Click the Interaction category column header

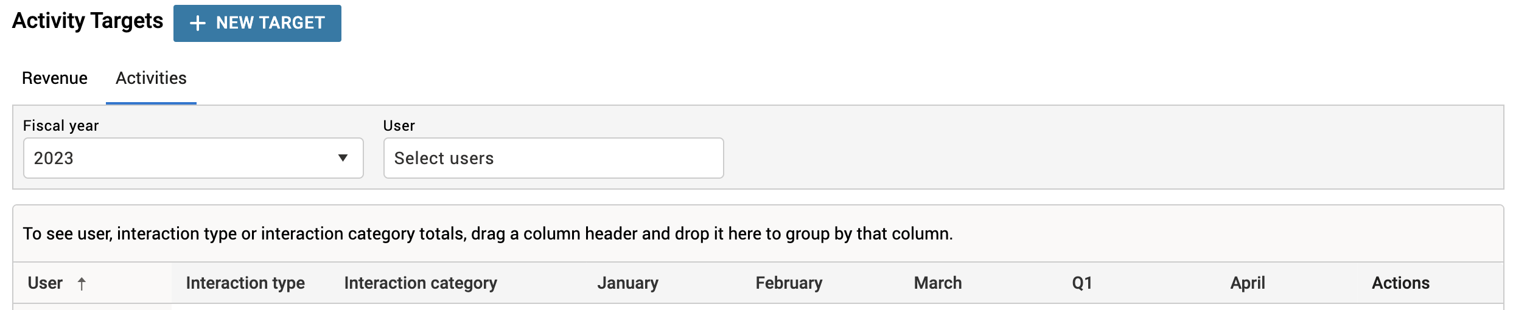[x=421, y=283]
